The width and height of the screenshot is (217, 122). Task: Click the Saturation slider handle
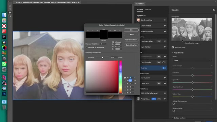(x=192, y=75)
